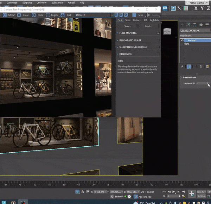Click the Save... button in Post tab
This screenshot has height=204, width=211.
click(127, 26)
